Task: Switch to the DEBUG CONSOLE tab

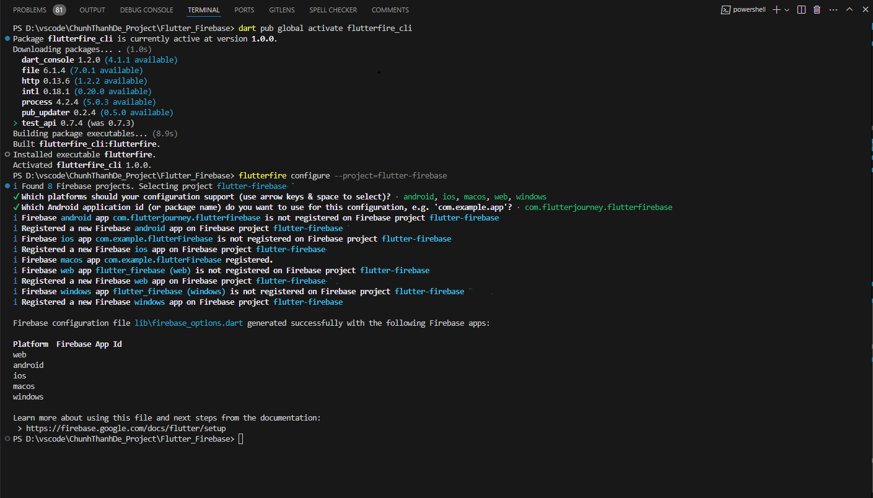Action: click(x=146, y=10)
